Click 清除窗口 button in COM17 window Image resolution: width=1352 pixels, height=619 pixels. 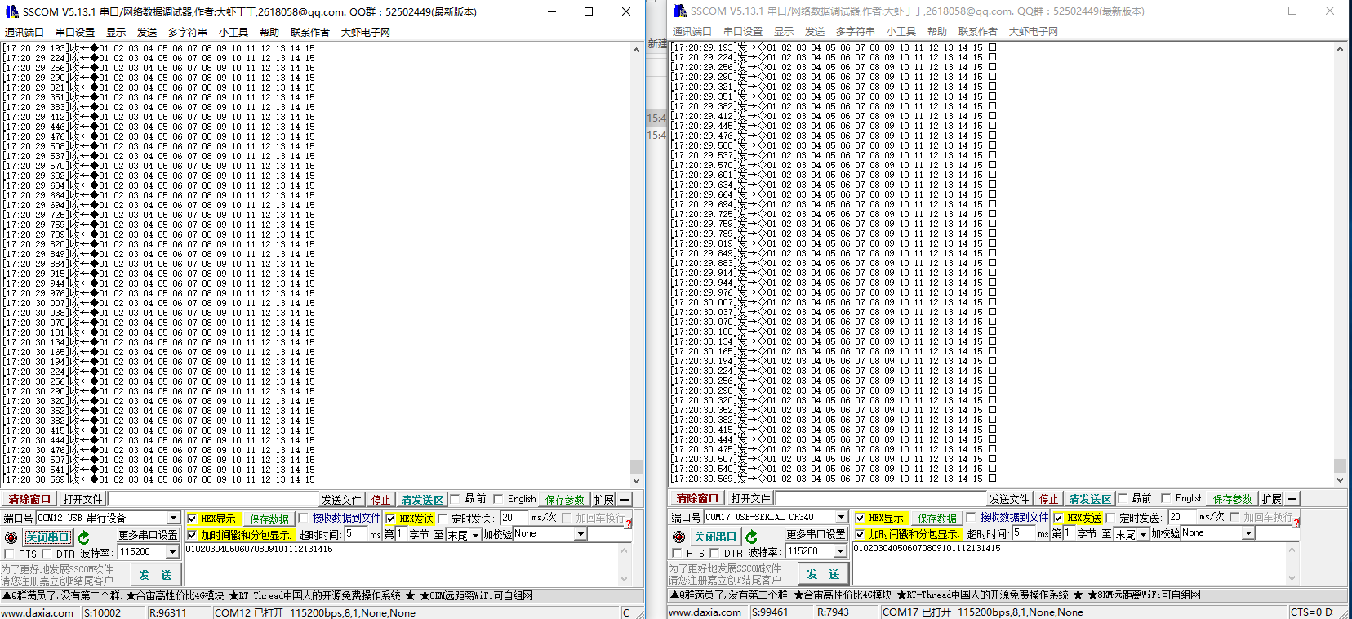[696, 498]
